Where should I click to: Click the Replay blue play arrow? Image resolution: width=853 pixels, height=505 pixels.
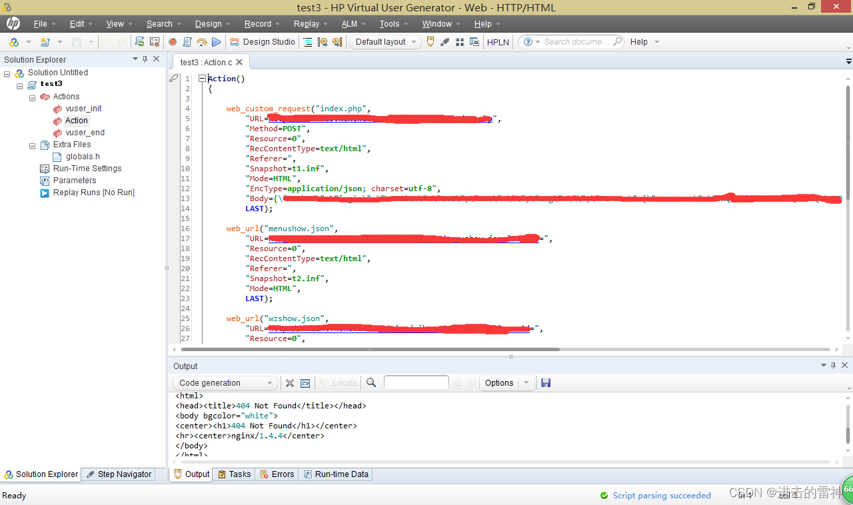[217, 42]
